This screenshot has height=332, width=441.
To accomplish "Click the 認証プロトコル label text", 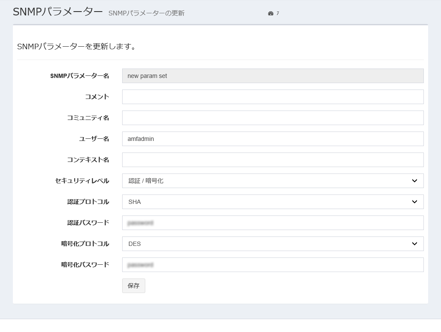I will [88, 202].
